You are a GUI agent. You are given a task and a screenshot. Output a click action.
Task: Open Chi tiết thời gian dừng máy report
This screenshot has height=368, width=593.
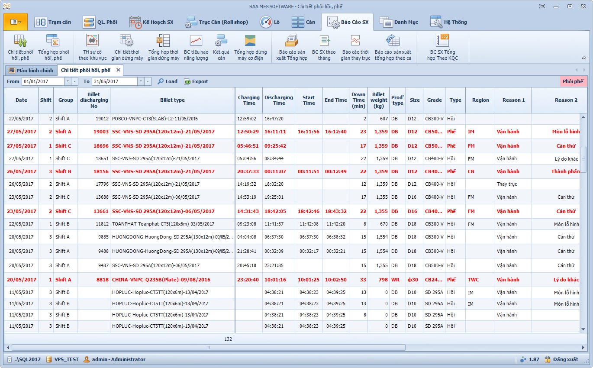(127, 47)
